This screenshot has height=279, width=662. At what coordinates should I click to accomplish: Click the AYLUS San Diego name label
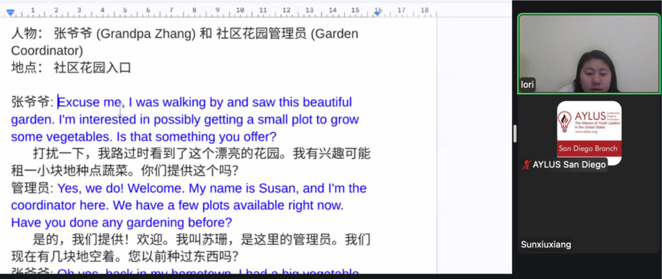pyautogui.click(x=569, y=165)
